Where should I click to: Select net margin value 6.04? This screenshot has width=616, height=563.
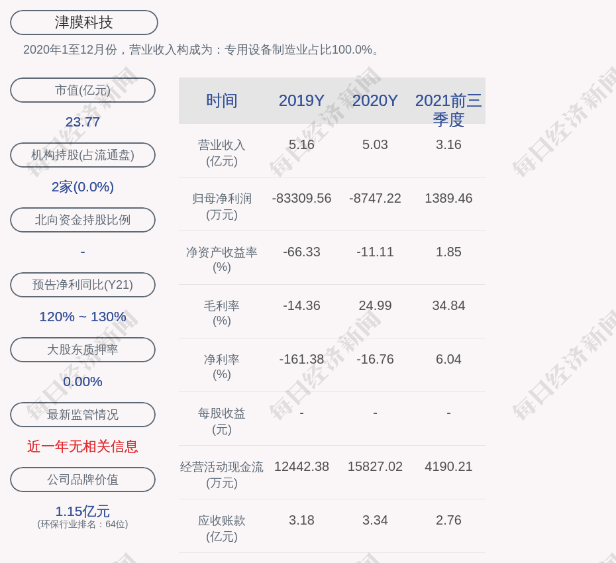tap(448, 359)
